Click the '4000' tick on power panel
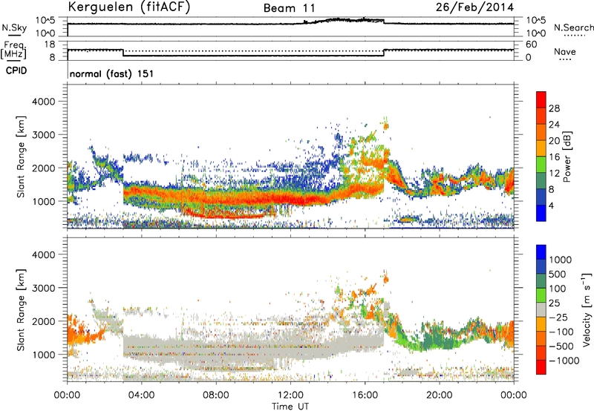Viewport: 594px width, 411px height. click(43, 102)
